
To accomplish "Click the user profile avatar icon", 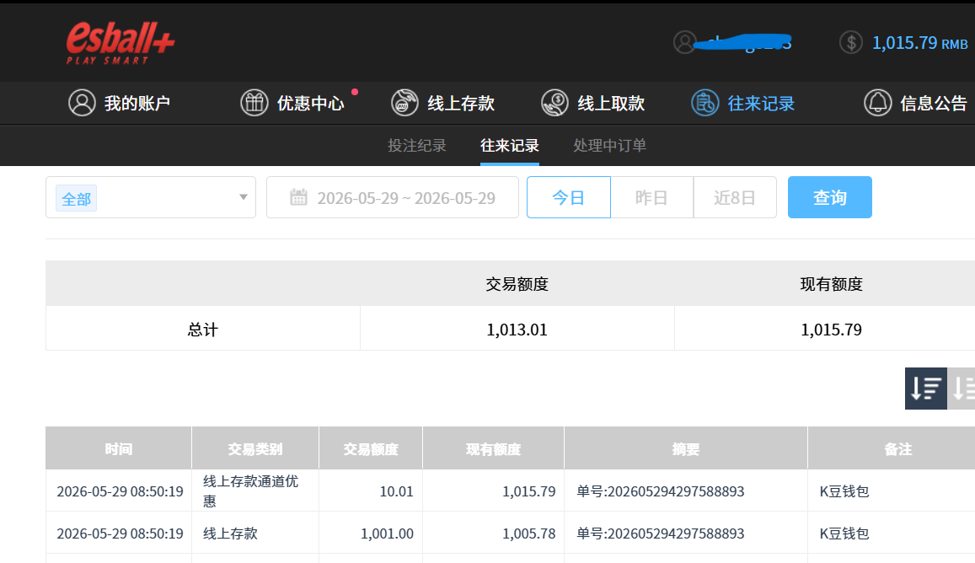I will (x=684, y=42).
